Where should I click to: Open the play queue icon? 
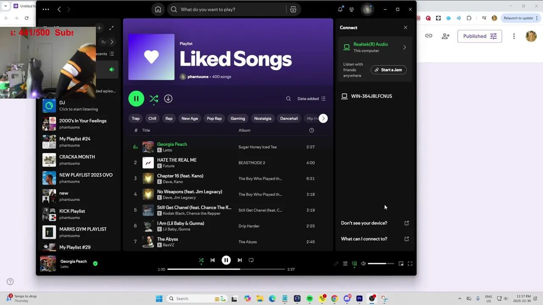click(x=345, y=263)
